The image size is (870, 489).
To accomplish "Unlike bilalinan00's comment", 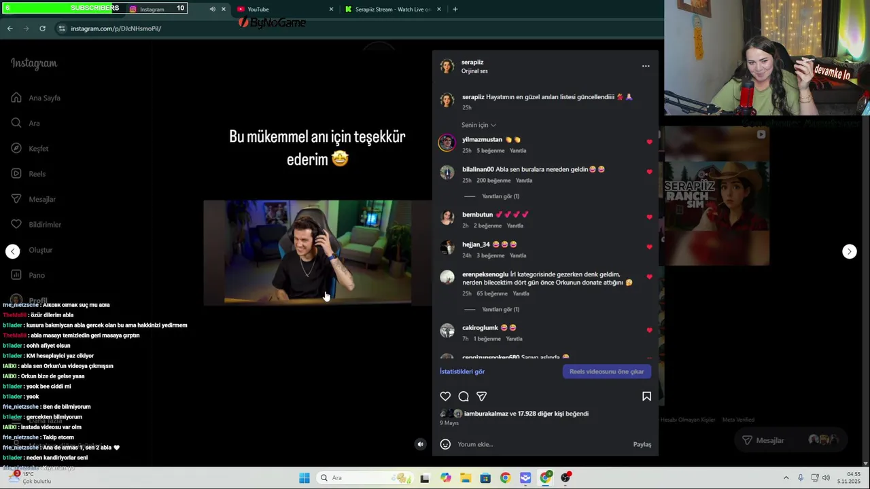I will (x=649, y=172).
